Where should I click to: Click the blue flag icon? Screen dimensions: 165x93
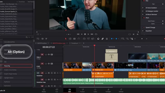coord(112,39)
